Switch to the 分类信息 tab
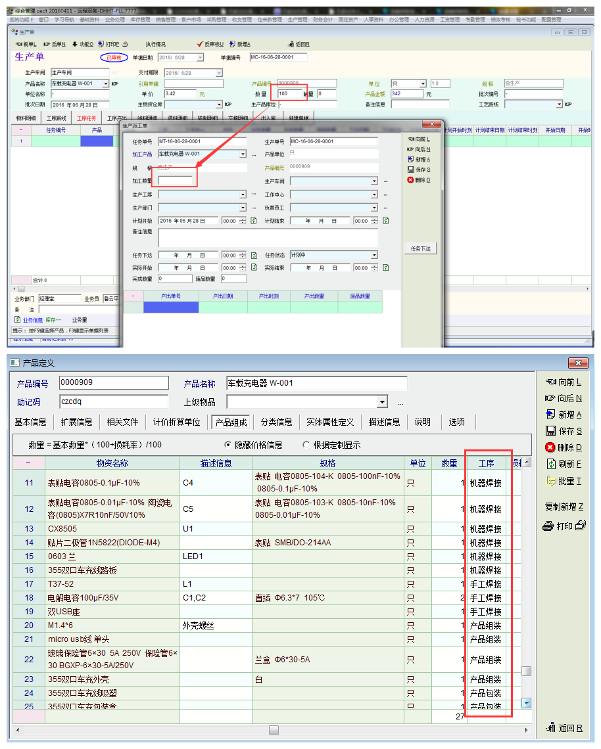The image size is (601, 749). coord(276,422)
